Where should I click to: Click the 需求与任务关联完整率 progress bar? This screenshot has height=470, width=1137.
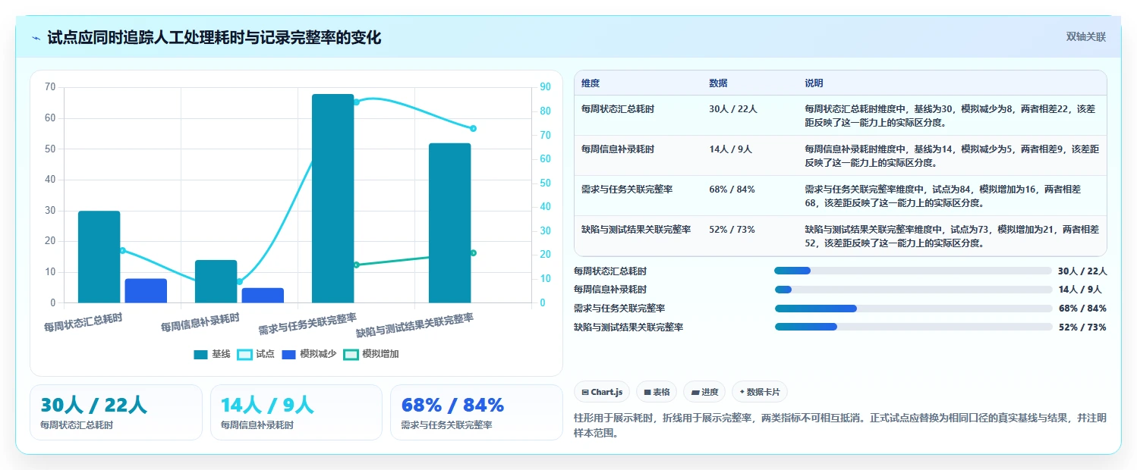coord(913,309)
